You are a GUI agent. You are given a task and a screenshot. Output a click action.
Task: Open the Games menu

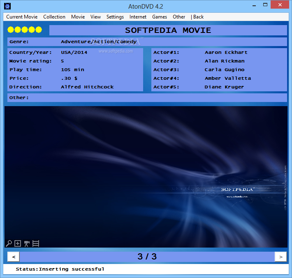[160, 17]
